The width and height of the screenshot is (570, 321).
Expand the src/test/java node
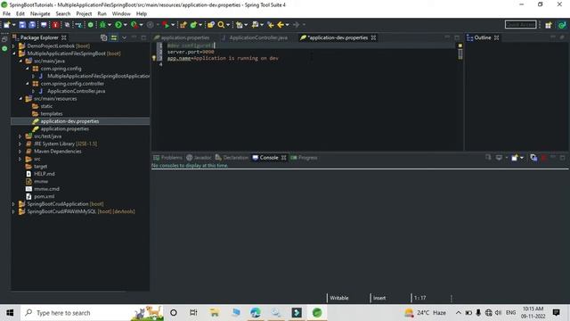[20, 136]
